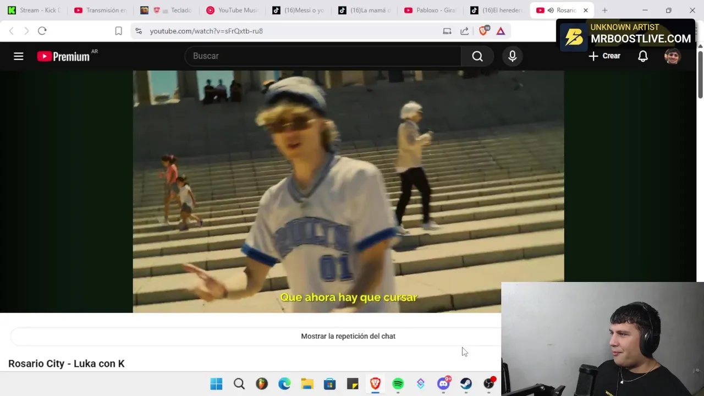704x396 pixels.
Task: Switch to the Transmisión en YouTube tab
Action: [x=101, y=10]
